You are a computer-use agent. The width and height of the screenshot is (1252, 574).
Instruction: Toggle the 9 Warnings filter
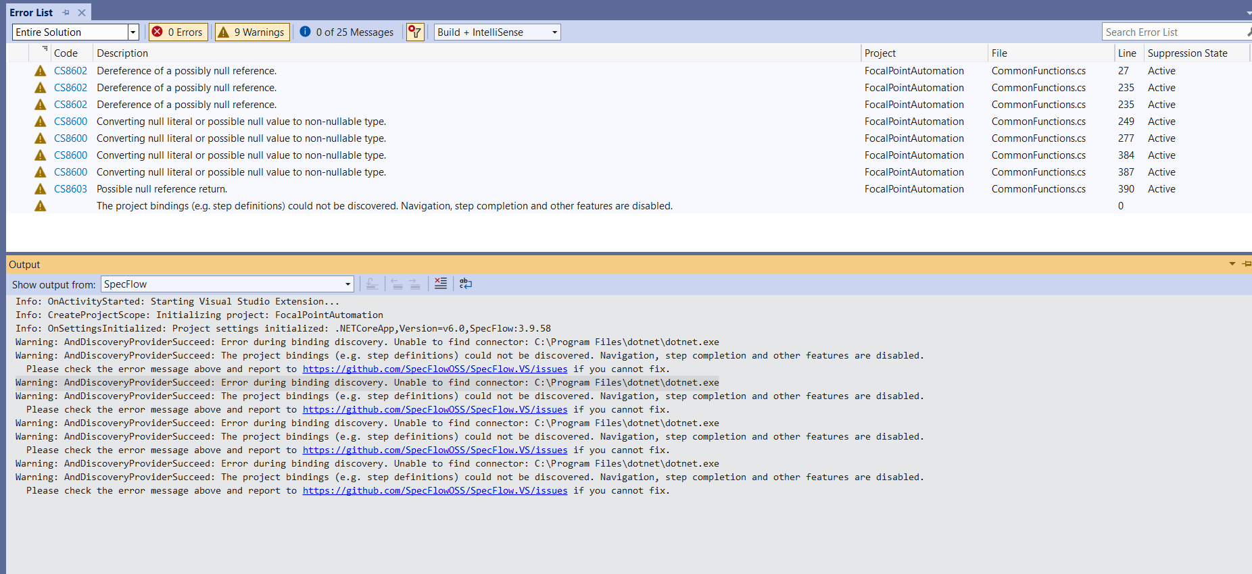(252, 32)
